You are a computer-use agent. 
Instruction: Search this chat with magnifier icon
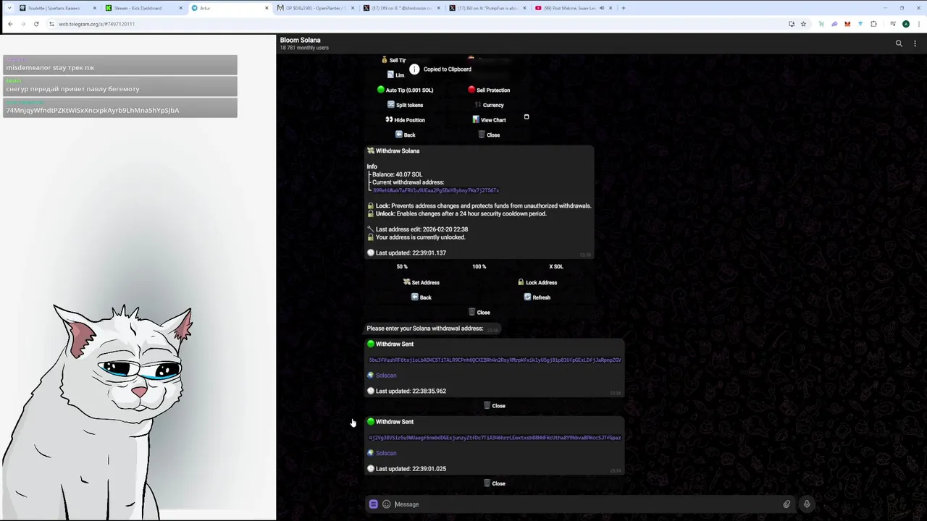[x=899, y=43]
